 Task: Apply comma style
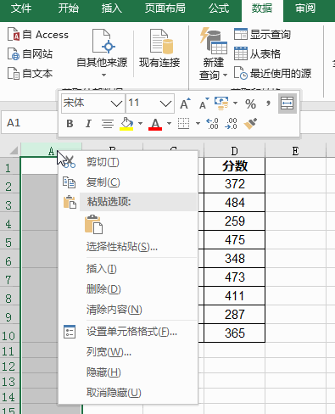pyautogui.click(x=268, y=103)
